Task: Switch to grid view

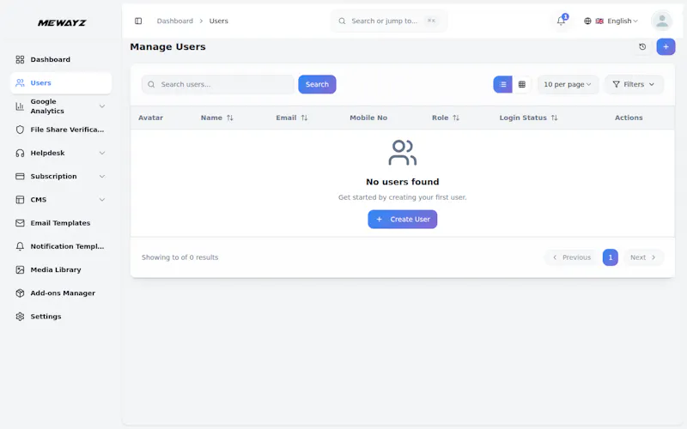Action: pyautogui.click(x=522, y=84)
